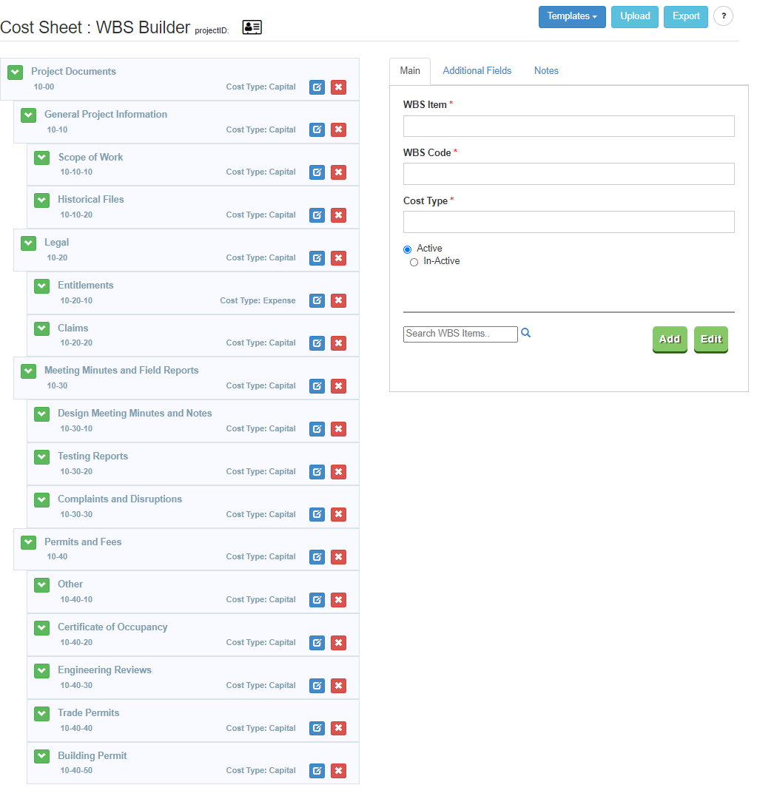Open the Templates dropdown

coord(572,16)
